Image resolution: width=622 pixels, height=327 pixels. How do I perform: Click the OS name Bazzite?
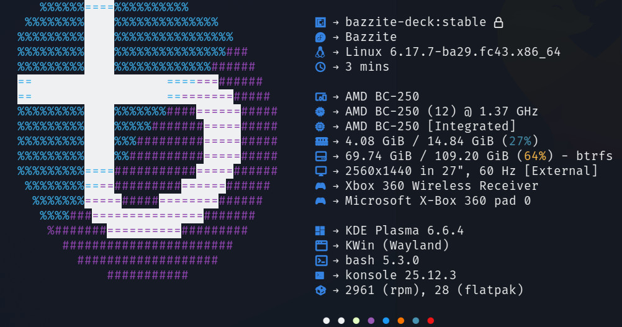(x=371, y=37)
